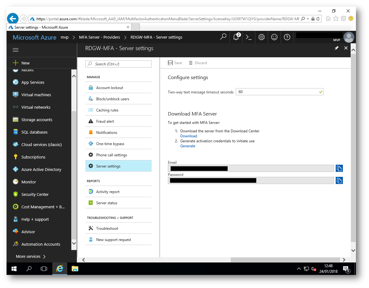Go to MFA Server - Providers breadcrumb

(100, 37)
